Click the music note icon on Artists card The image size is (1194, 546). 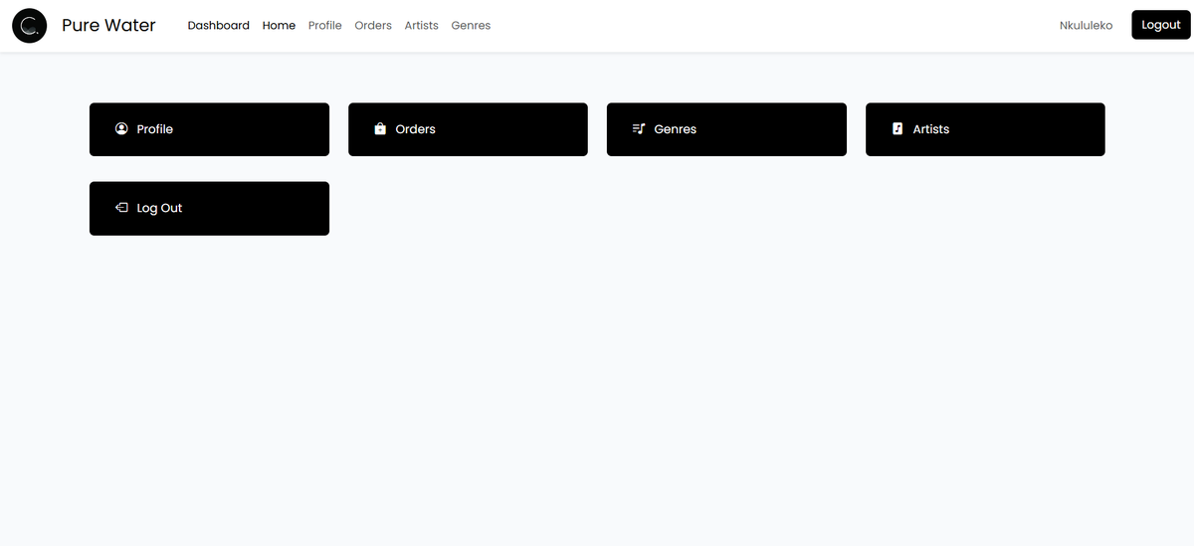click(x=897, y=128)
